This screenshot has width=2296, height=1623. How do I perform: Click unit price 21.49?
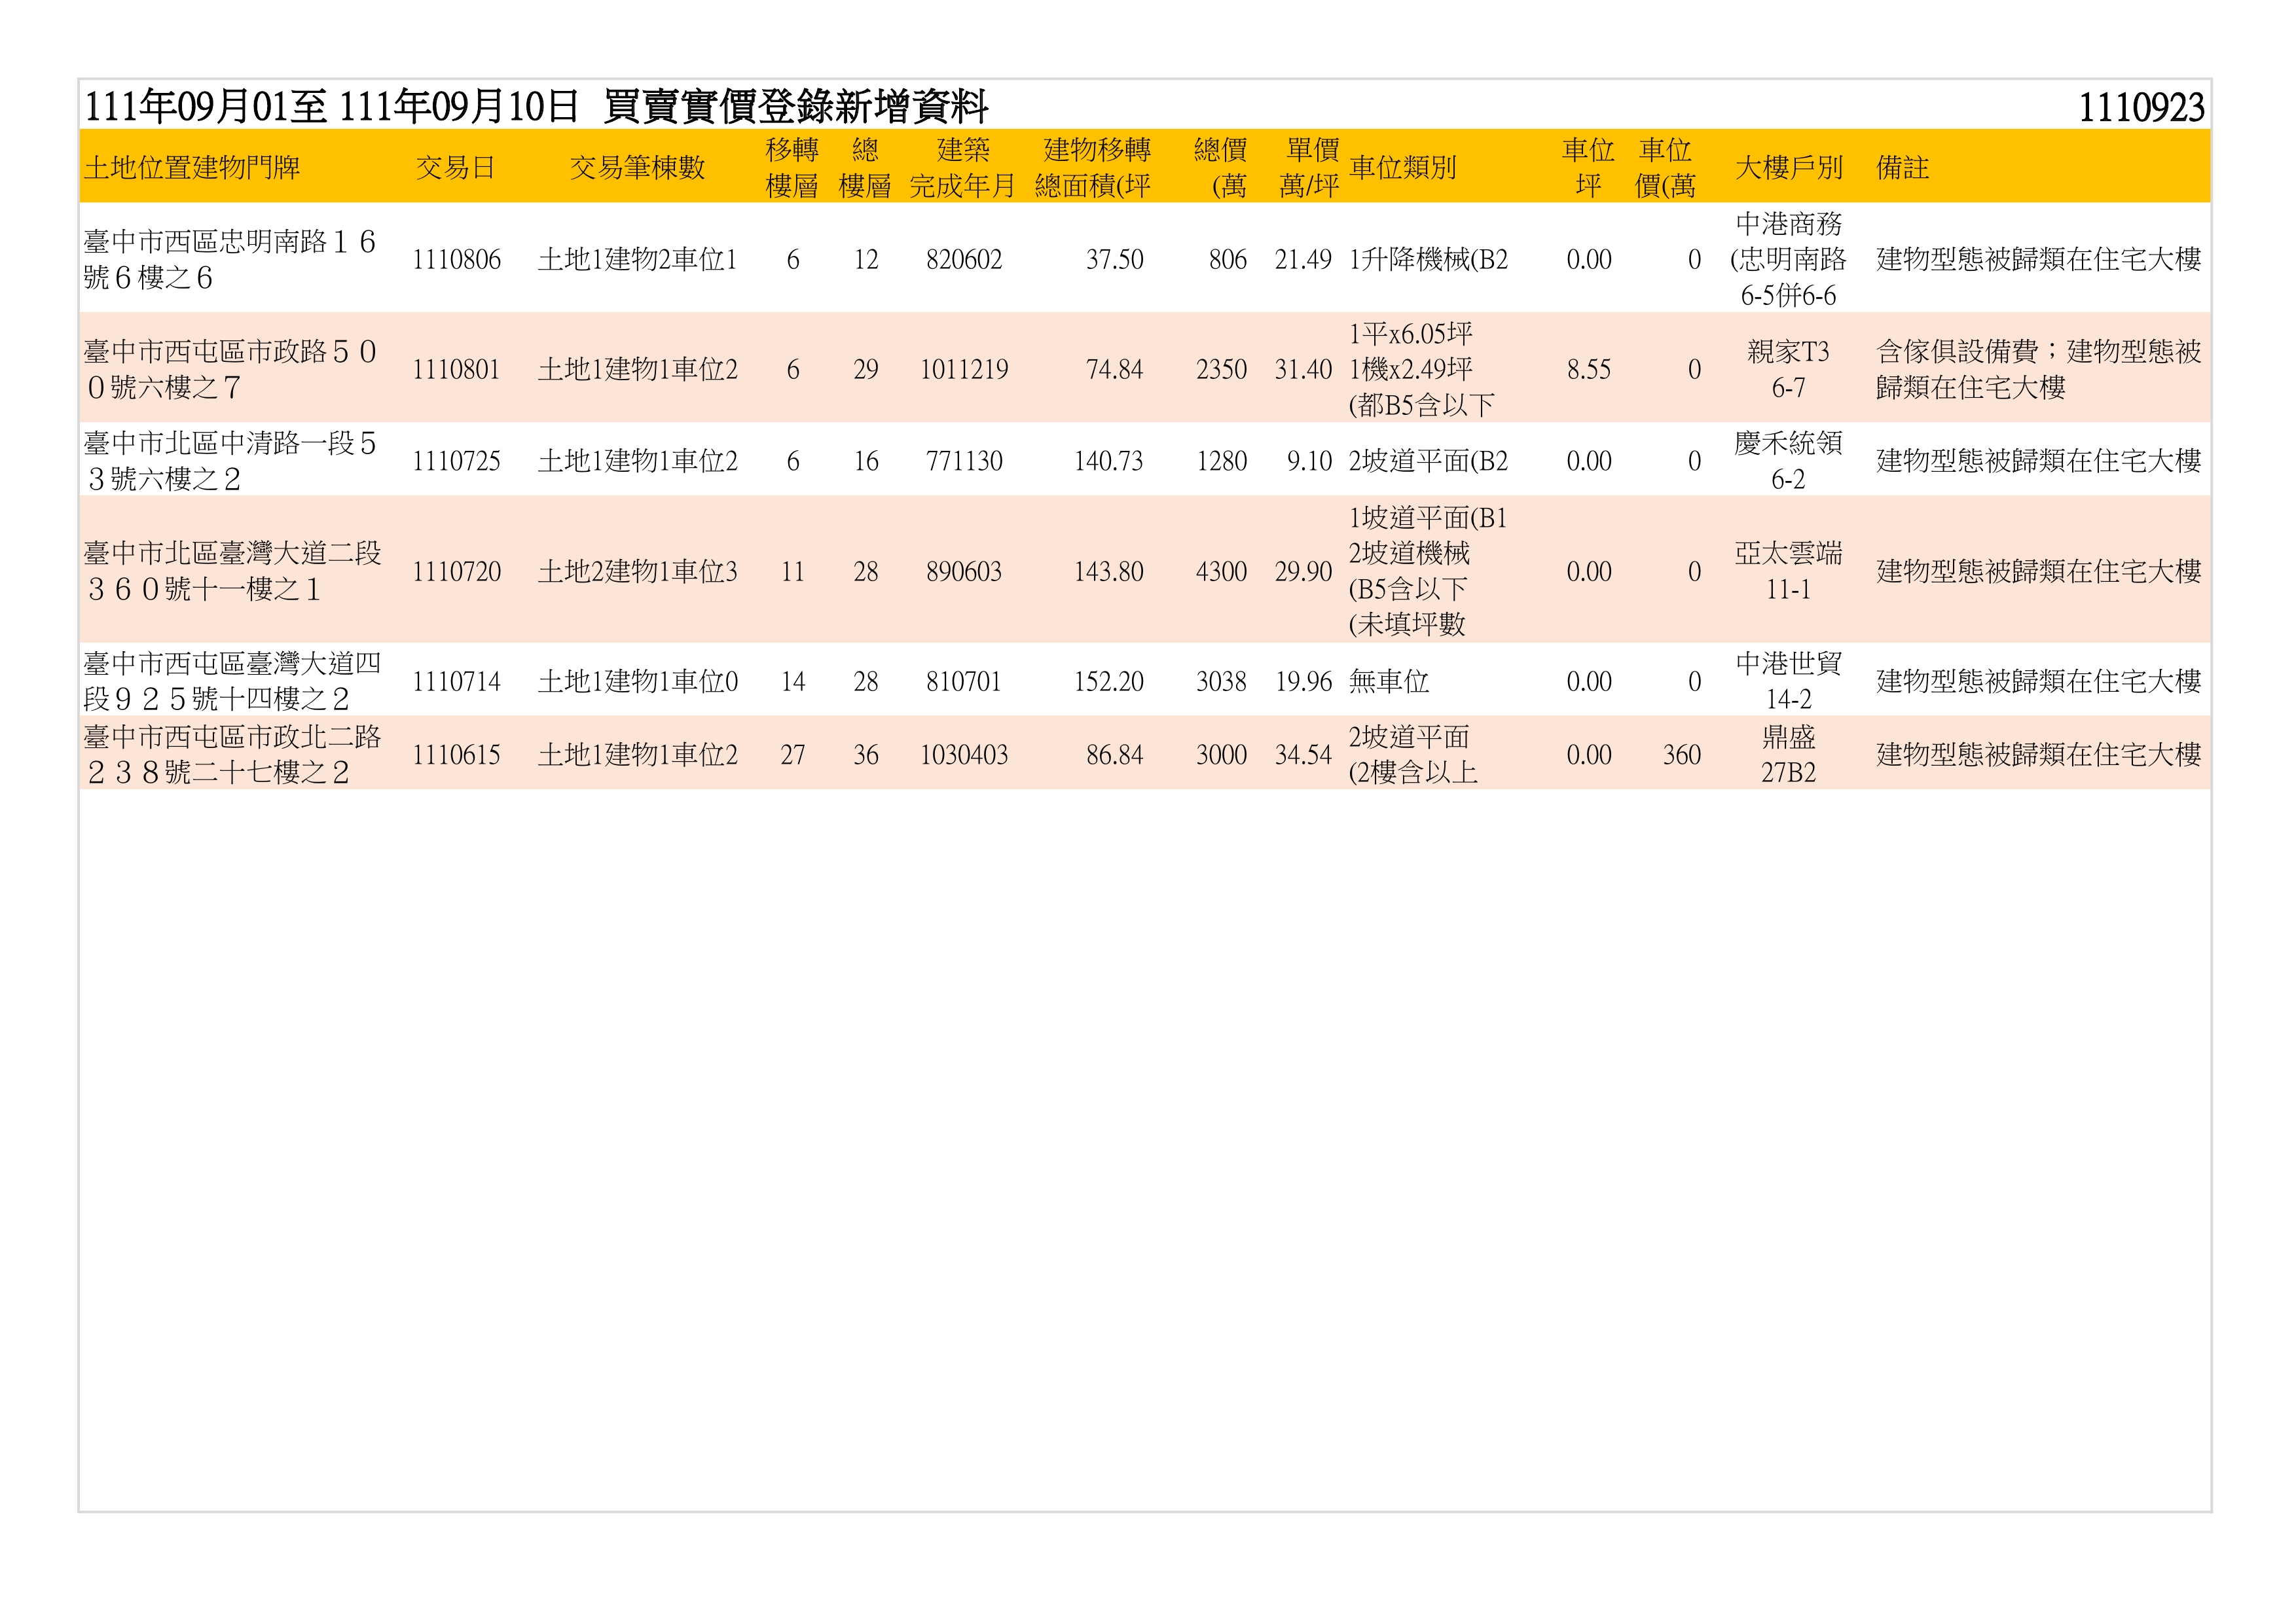point(1303,260)
